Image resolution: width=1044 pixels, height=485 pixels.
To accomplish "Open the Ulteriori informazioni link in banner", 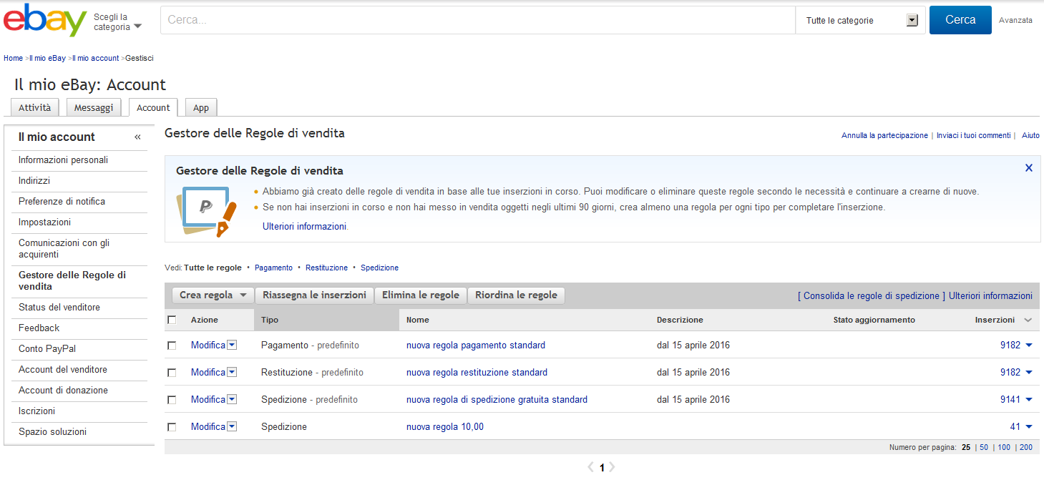I will pos(305,226).
